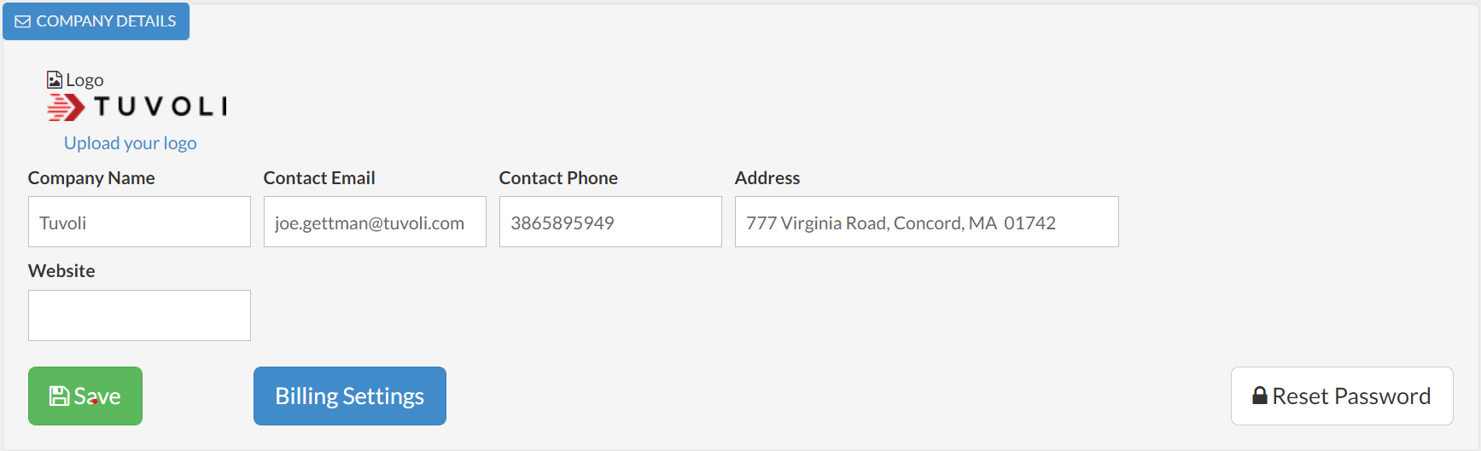This screenshot has width=1481, height=451.
Task: Click the Contact Phone label
Action: point(558,178)
